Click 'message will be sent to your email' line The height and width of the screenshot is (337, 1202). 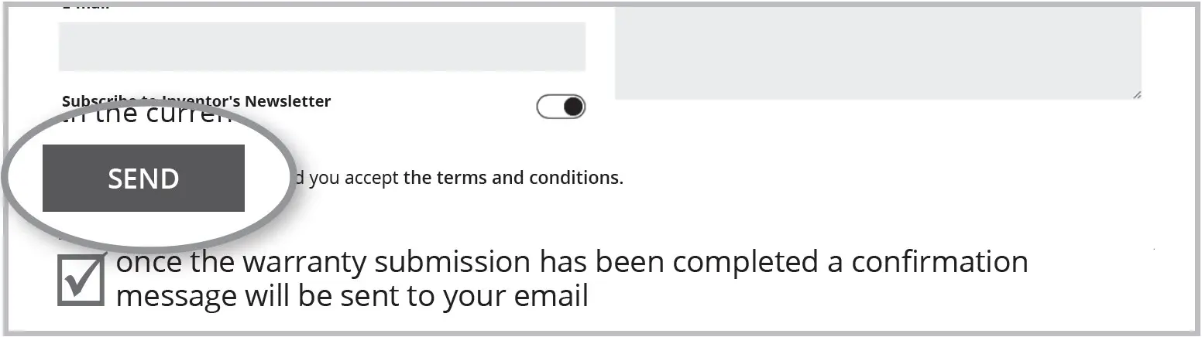(352, 296)
